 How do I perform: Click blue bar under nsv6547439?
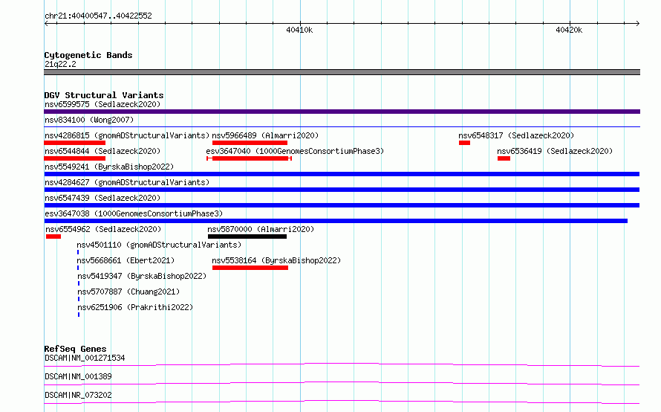click(342, 205)
